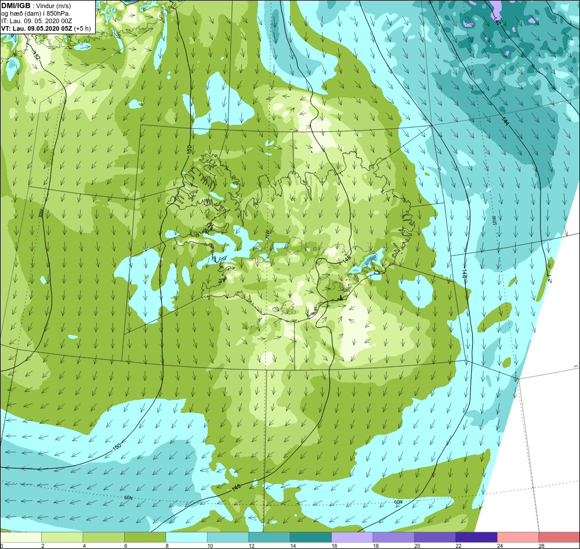
Task: Click the legend tick value '24'
Action: pyautogui.click(x=500, y=546)
